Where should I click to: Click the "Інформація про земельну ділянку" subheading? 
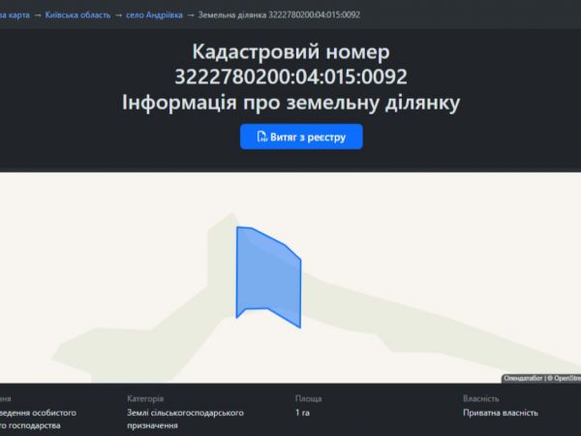290,102
